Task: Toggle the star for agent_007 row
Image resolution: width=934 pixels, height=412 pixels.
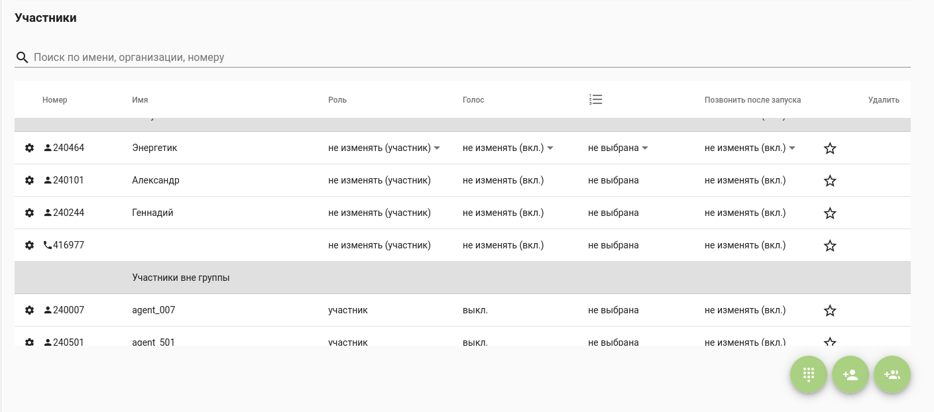Action: (830, 311)
